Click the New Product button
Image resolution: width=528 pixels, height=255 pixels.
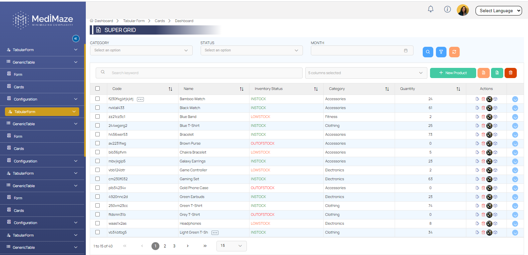pyautogui.click(x=453, y=73)
